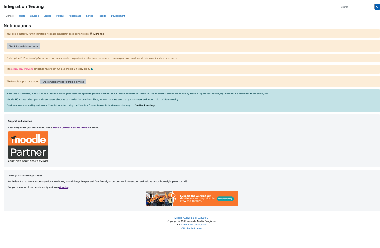Click the Notifications heading

tap(17, 26)
